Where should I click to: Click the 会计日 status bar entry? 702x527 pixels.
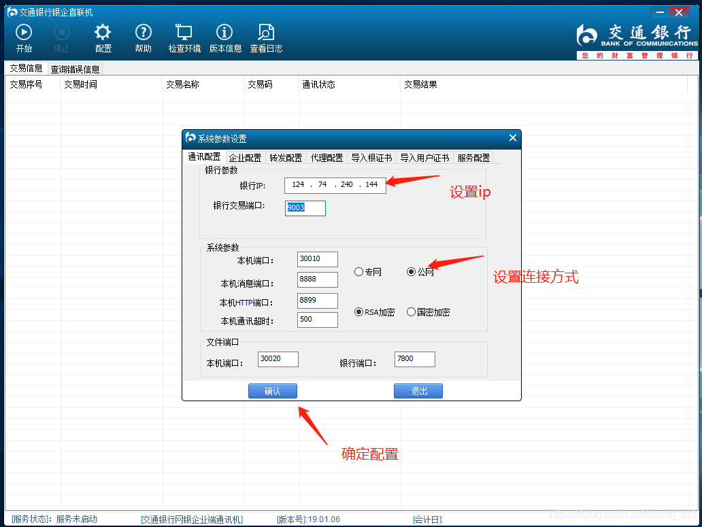point(428,520)
